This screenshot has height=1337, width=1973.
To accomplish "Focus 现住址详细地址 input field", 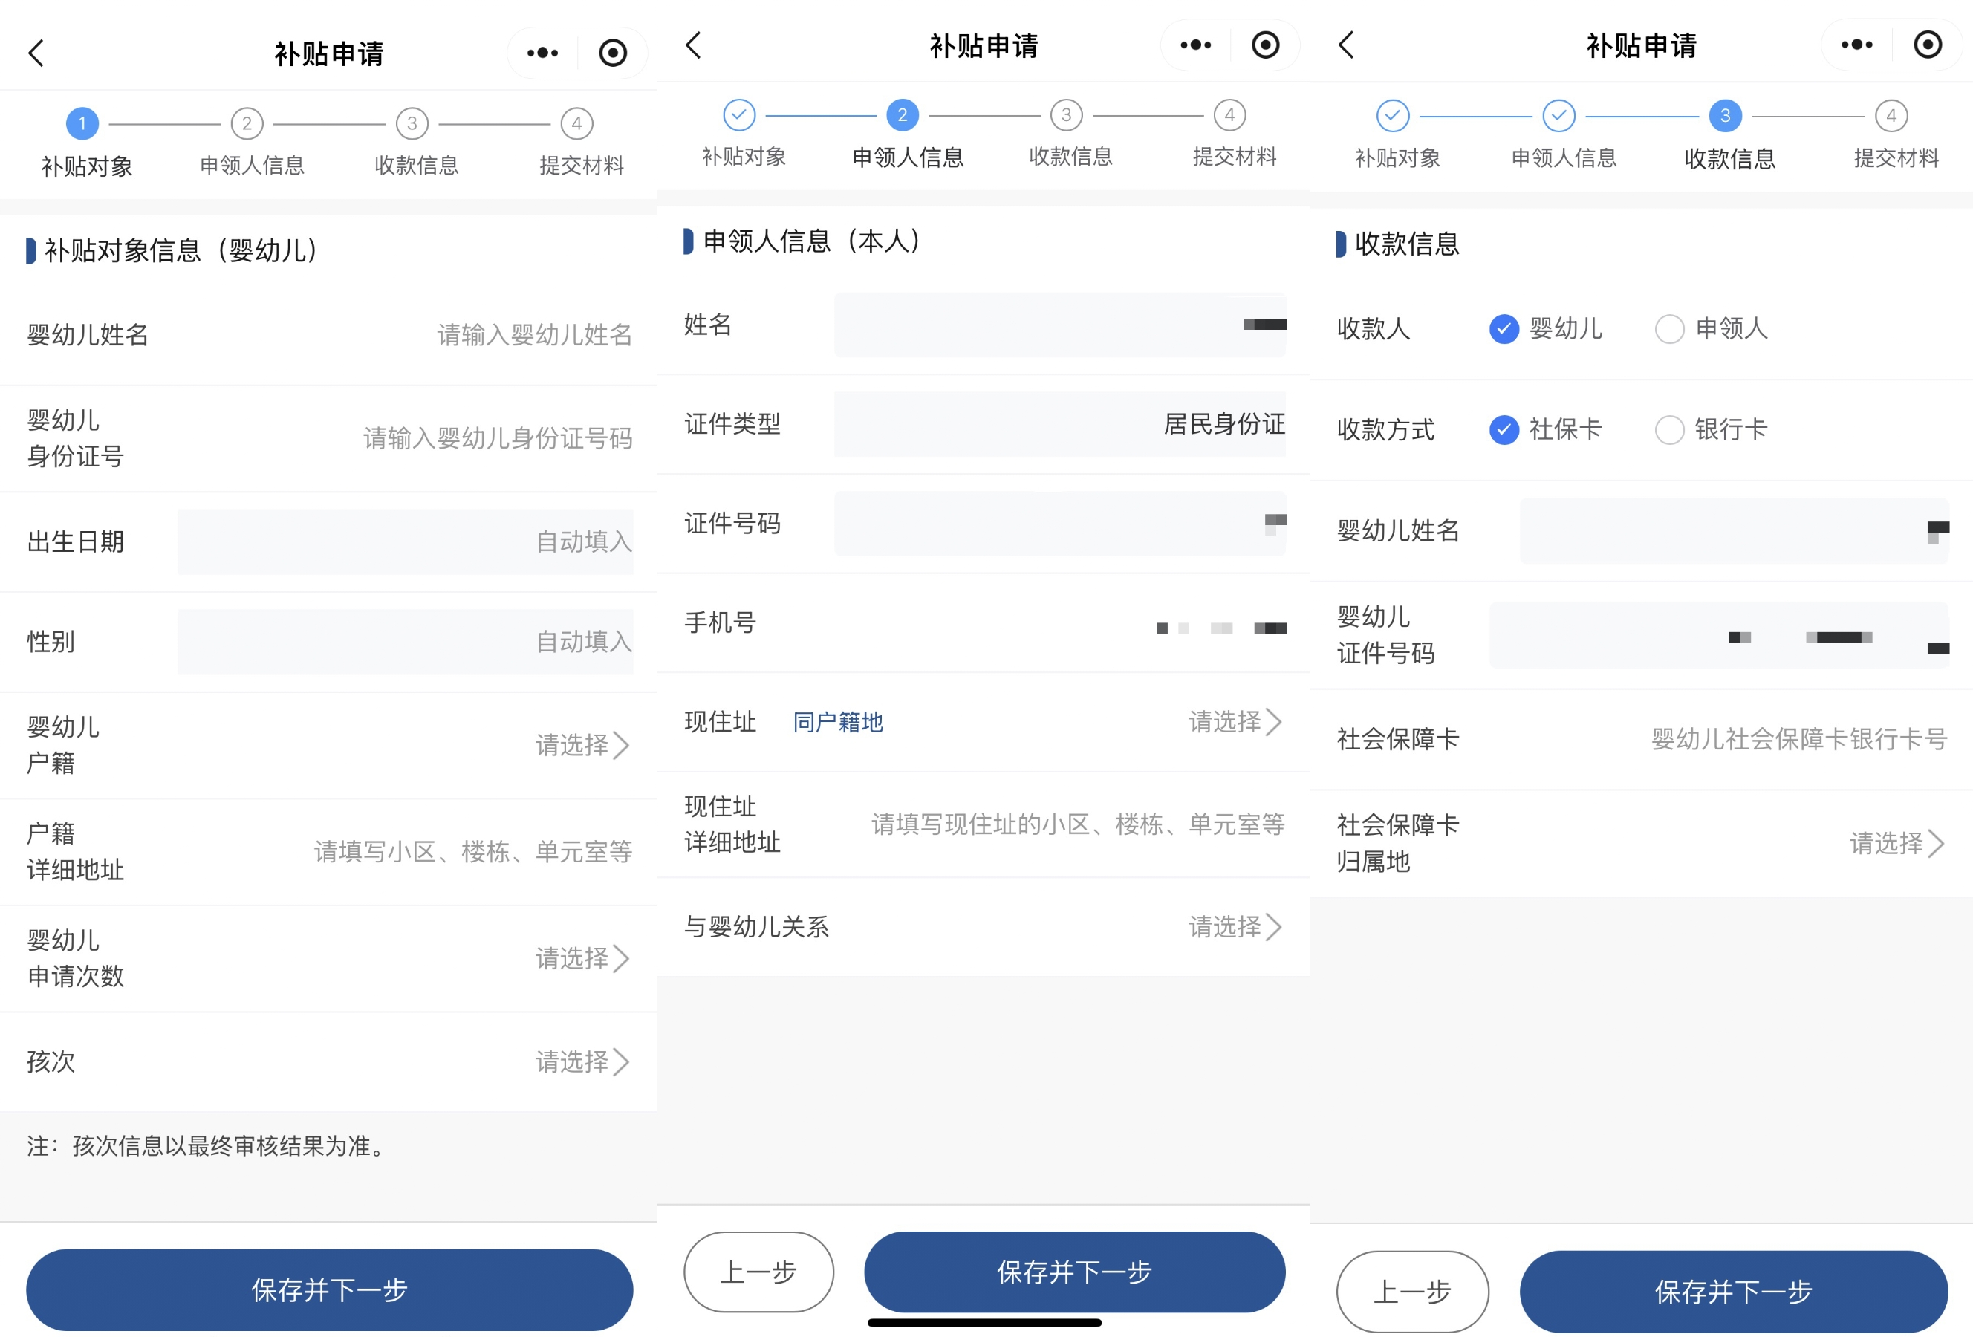I will 1078,824.
